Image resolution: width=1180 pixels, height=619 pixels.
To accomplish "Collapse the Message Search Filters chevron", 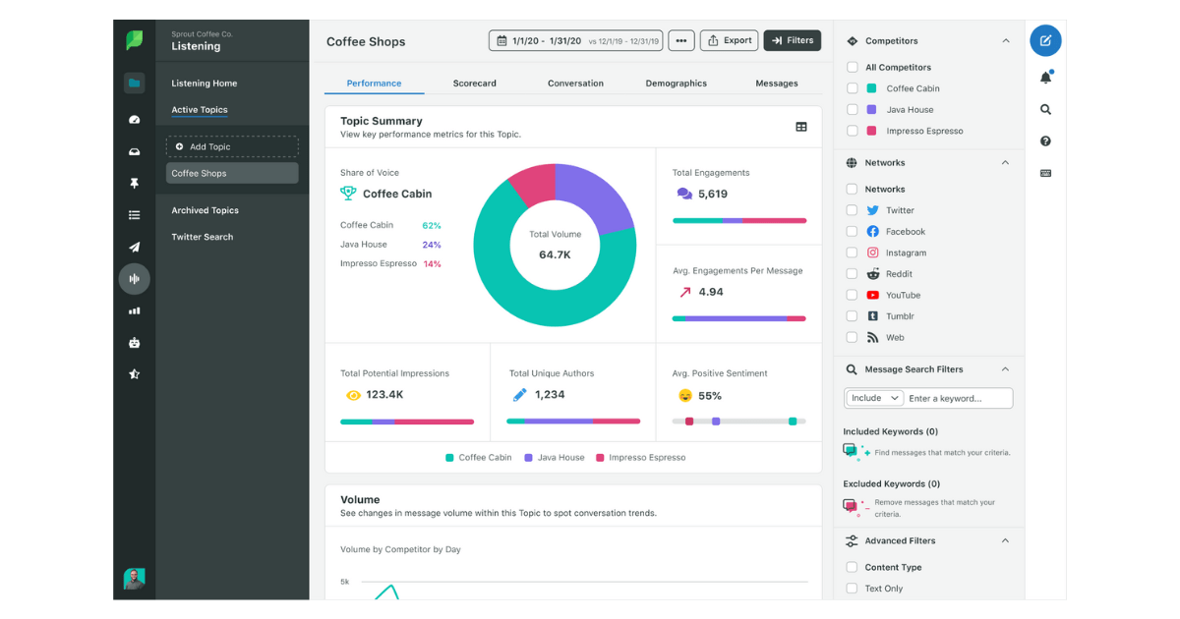I will 1005,369.
